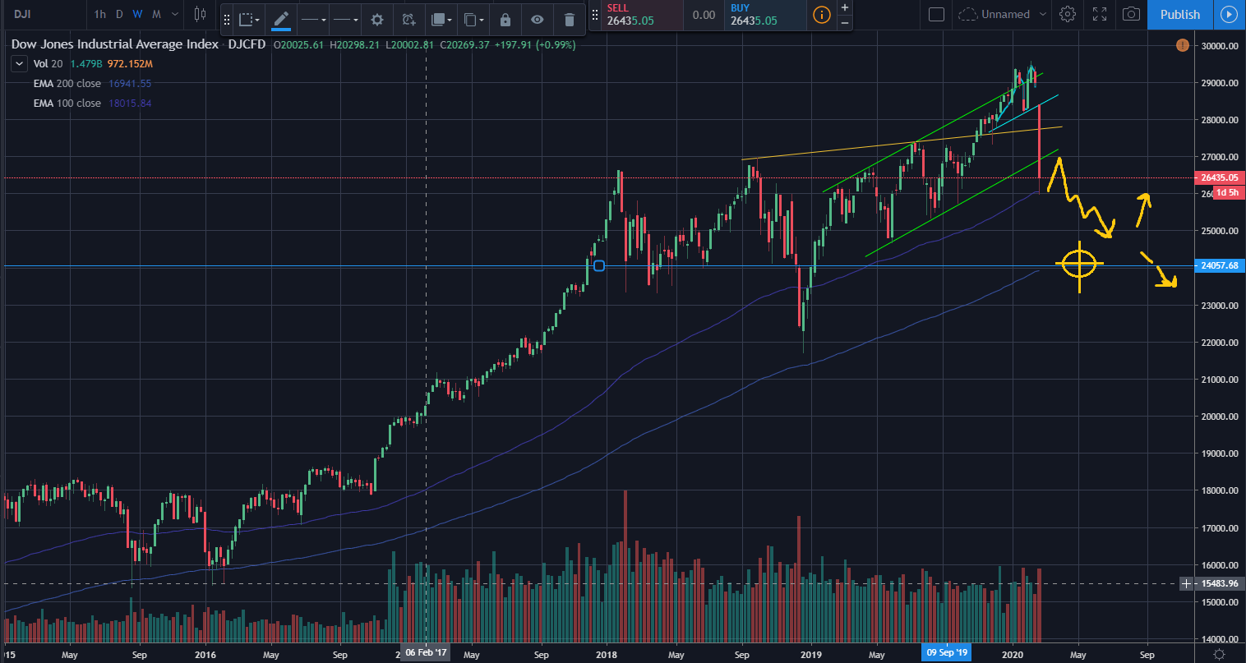This screenshot has width=1246, height=663.
Task: Add alert on drawing with alarm icon
Action: pyautogui.click(x=408, y=20)
